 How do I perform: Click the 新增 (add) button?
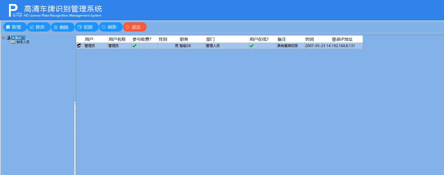[15, 27]
